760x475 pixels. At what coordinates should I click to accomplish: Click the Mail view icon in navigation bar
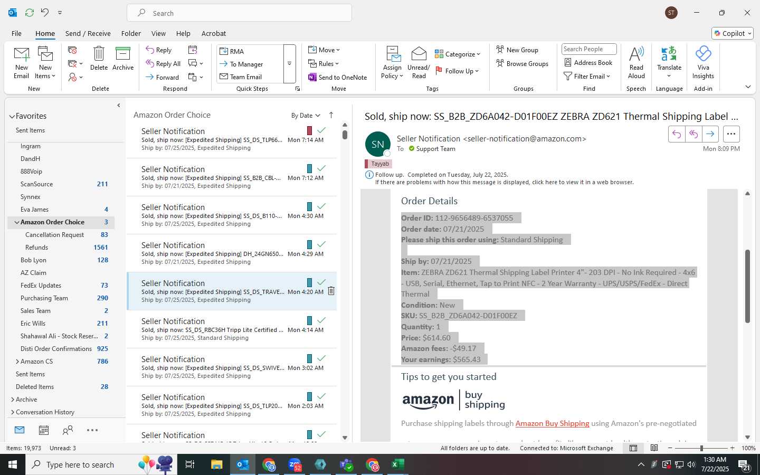(x=20, y=430)
